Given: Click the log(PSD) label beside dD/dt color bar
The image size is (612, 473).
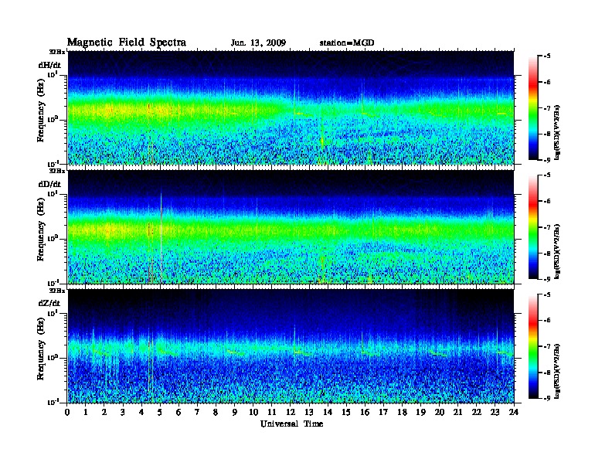Looking at the screenshot, I should click(557, 251).
